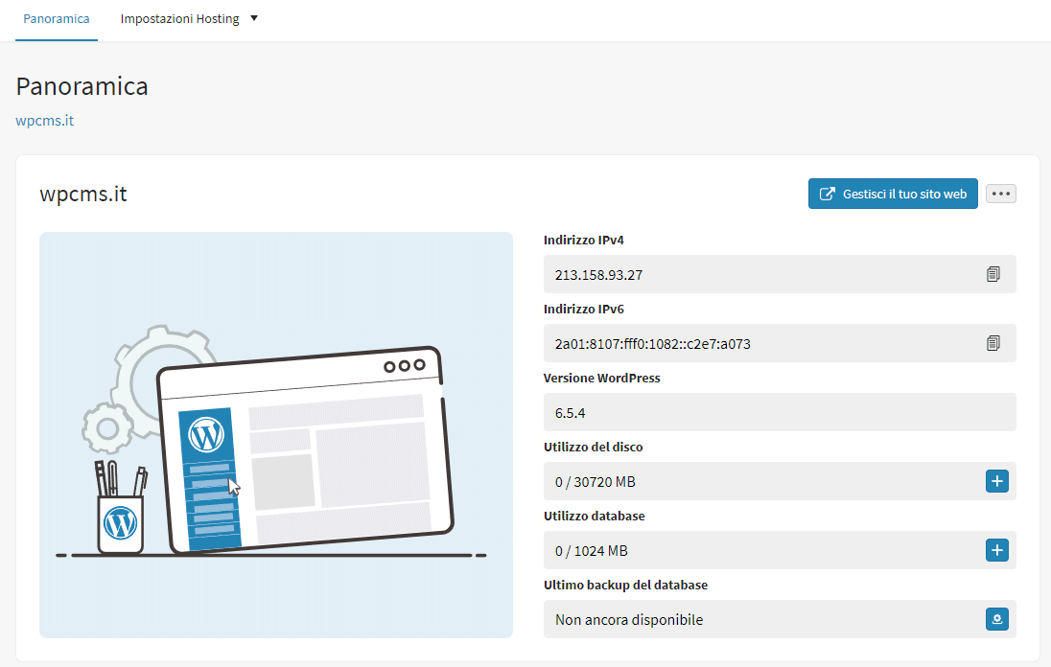Click the Panoramica page heading
1051x667 pixels.
[82, 86]
